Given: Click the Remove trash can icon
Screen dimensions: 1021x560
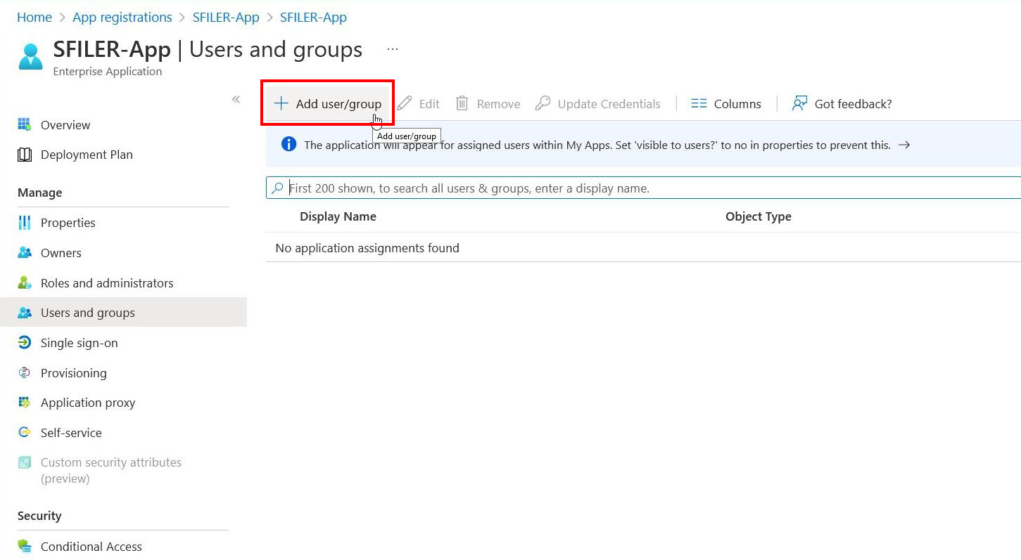Looking at the screenshot, I should [x=462, y=103].
